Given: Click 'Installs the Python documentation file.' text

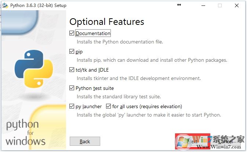Looking at the screenshot, I should 120,42.
